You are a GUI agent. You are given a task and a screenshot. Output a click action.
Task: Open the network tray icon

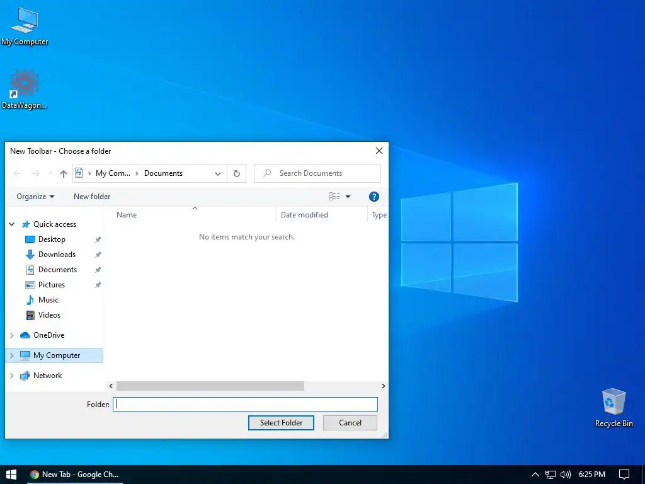[x=551, y=475]
